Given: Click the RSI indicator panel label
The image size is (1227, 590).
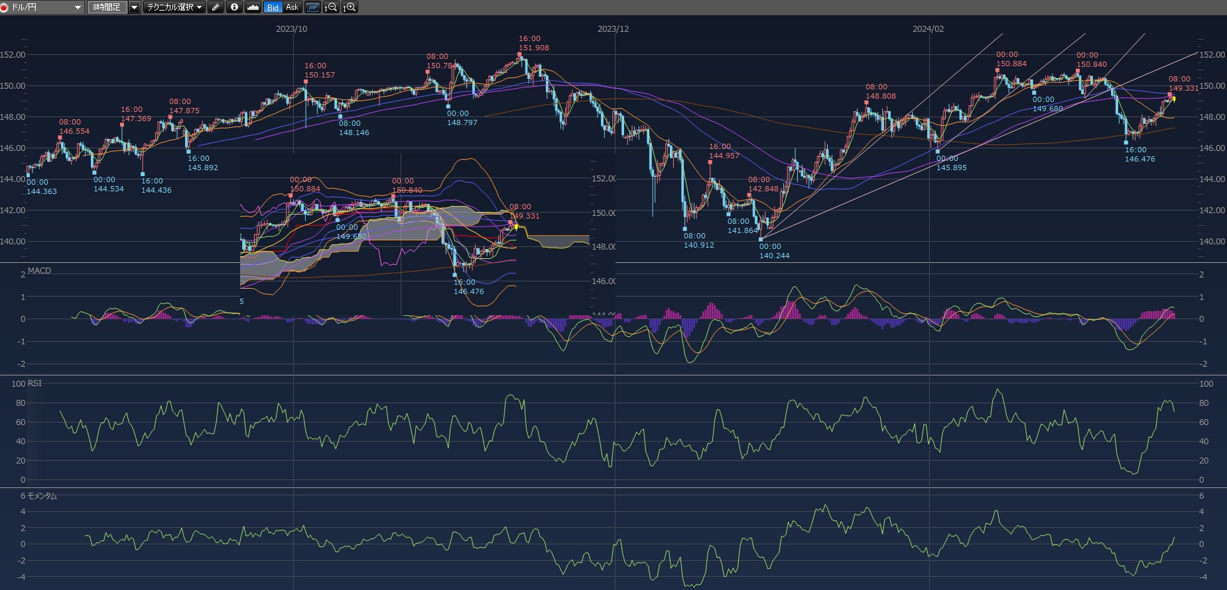Looking at the screenshot, I should (x=34, y=383).
